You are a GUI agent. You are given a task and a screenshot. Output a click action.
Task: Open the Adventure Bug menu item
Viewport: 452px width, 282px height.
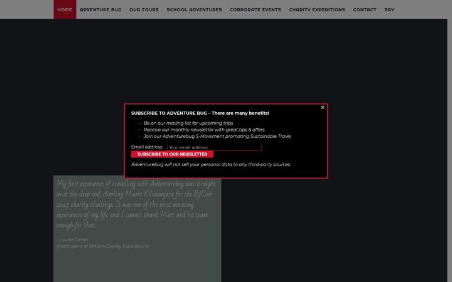[x=100, y=9]
